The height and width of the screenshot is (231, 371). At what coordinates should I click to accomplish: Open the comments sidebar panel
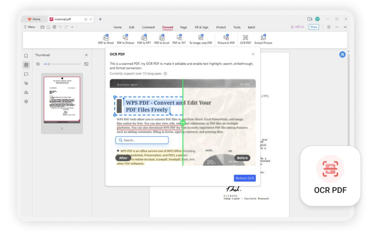click(26, 74)
